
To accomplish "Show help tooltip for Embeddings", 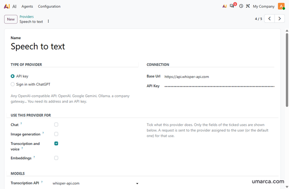I will click(x=34, y=157).
